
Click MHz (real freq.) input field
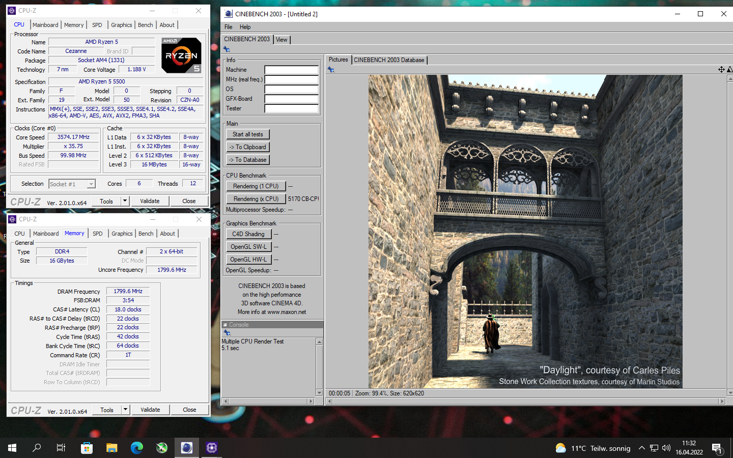(291, 79)
